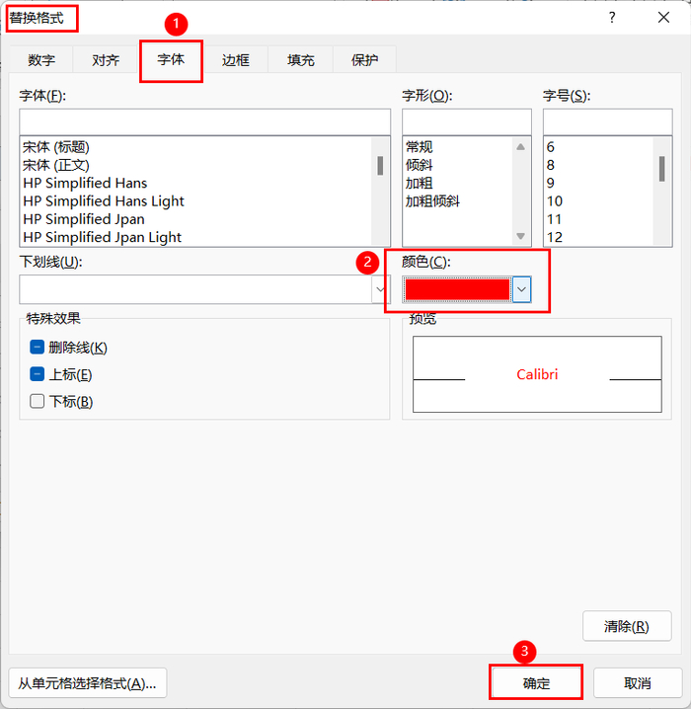Select 加粗 font style
691x709 pixels.
(419, 183)
